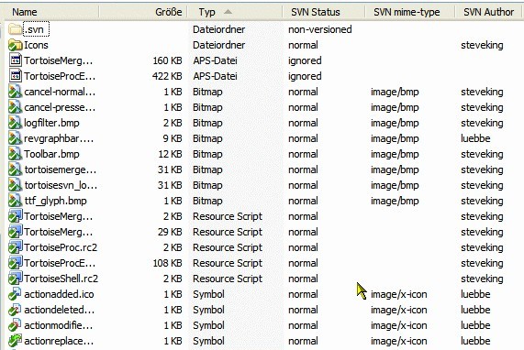Click luebbe author in the revgraphbar row
This screenshot has width=524, height=350.
pyautogui.click(x=475, y=138)
